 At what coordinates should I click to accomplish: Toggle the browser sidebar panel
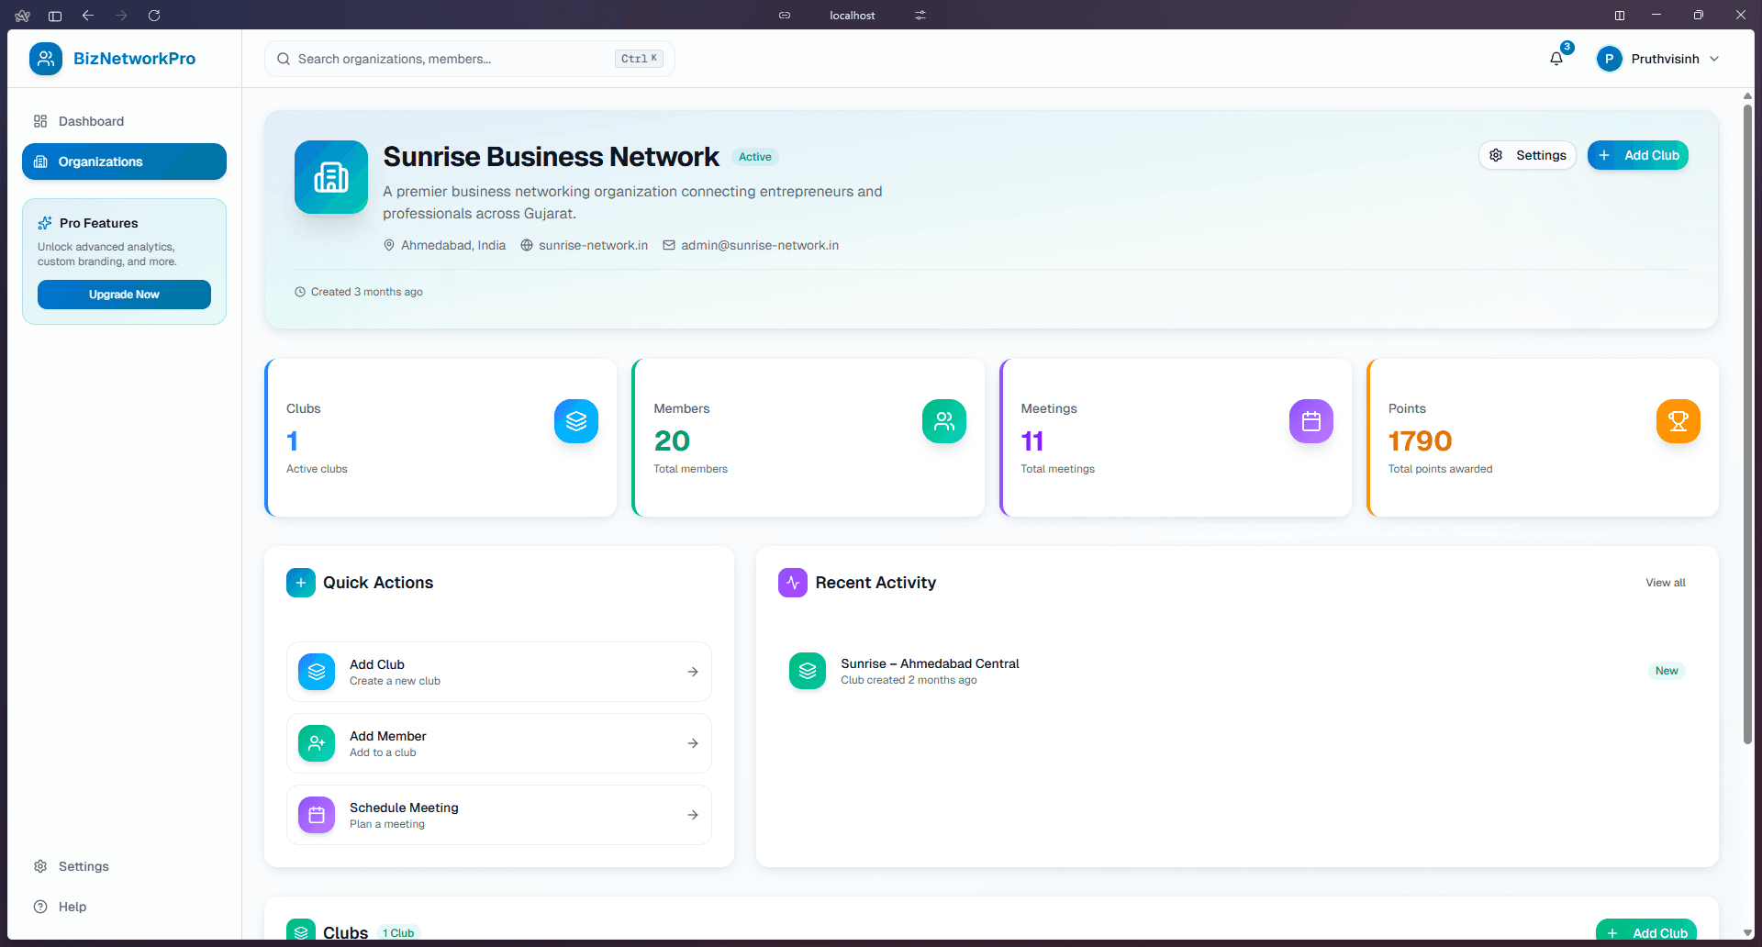(54, 16)
